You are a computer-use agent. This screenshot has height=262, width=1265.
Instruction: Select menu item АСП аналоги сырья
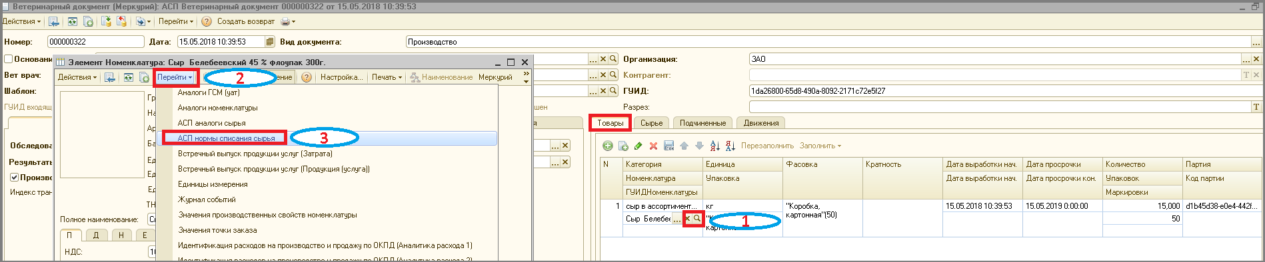211,123
